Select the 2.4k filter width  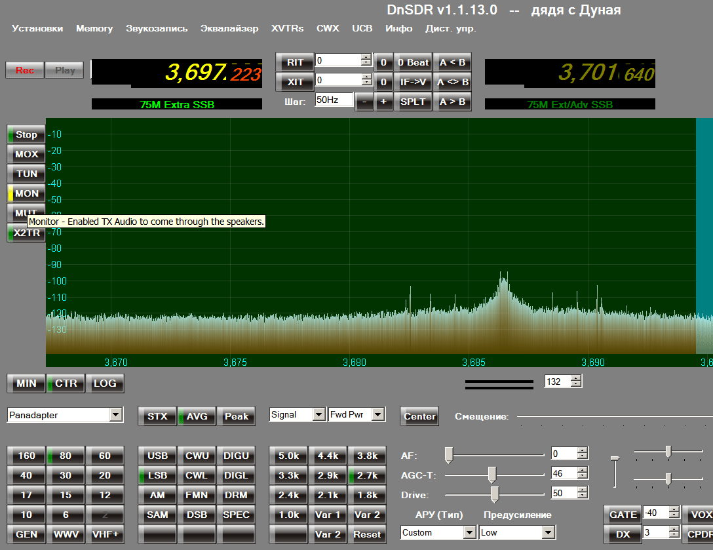(288, 495)
